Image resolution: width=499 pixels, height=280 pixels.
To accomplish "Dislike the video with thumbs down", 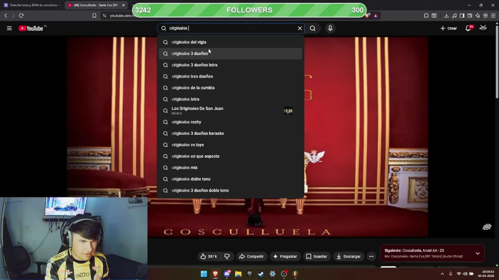I will pos(227,256).
